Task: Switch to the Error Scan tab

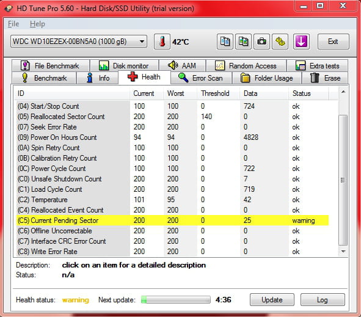Action: 201,78
